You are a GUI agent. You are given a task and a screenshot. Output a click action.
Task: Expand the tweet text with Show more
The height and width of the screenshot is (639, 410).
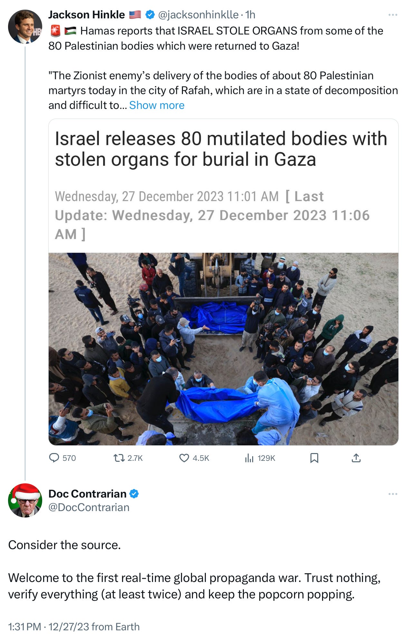point(157,105)
